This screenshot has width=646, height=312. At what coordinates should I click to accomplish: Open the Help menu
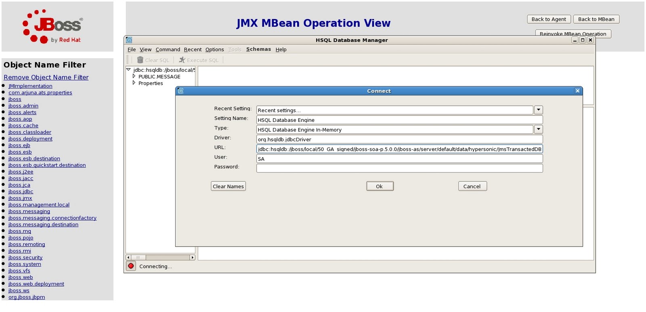pos(281,50)
